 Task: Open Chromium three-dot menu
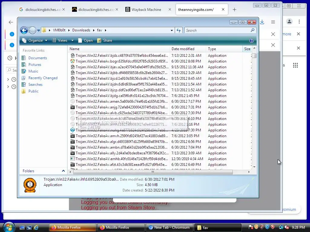pos(299,21)
